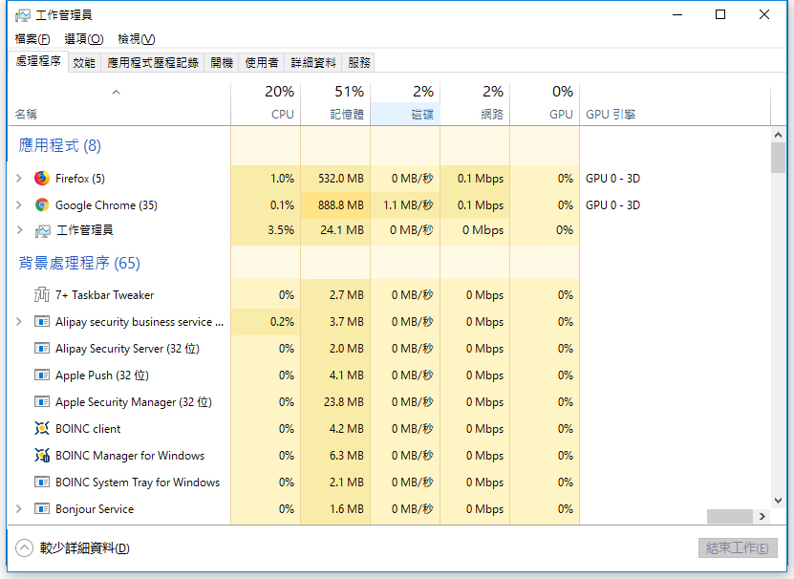Expand the Google Chrome (35) process group
This screenshot has height=579, width=794.
coord(19,205)
